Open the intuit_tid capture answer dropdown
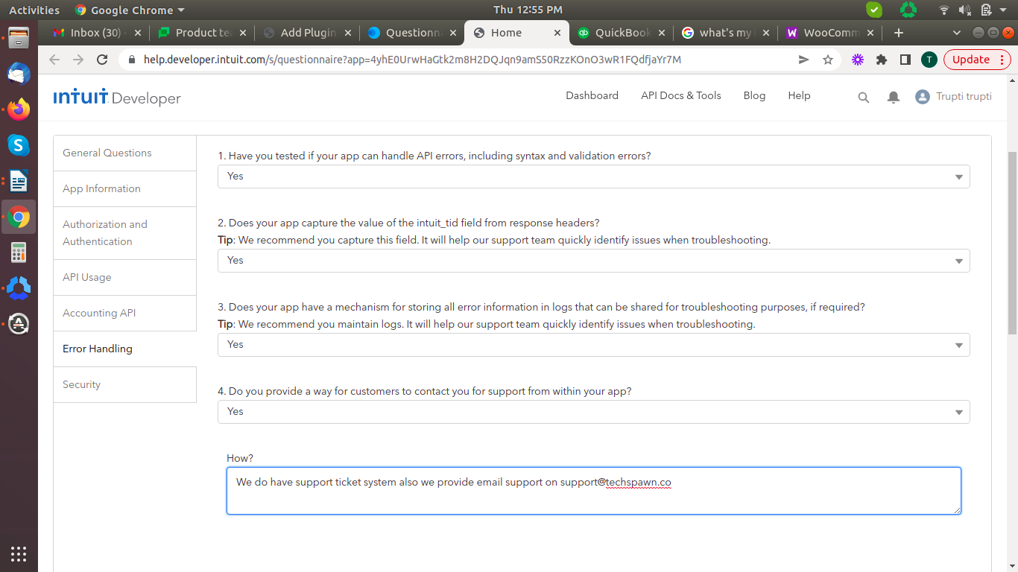Image resolution: width=1018 pixels, height=572 pixels. [593, 261]
